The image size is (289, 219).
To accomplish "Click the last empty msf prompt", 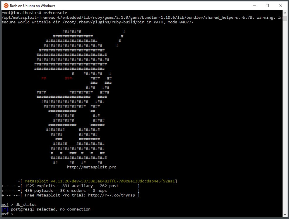I will [x=7, y=214].
